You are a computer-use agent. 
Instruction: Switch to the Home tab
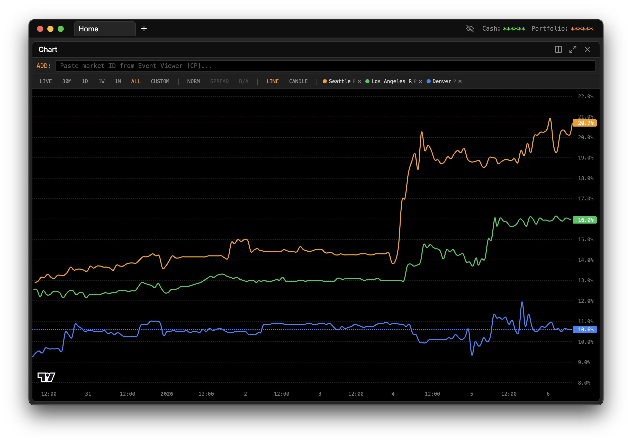pyautogui.click(x=105, y=29)
